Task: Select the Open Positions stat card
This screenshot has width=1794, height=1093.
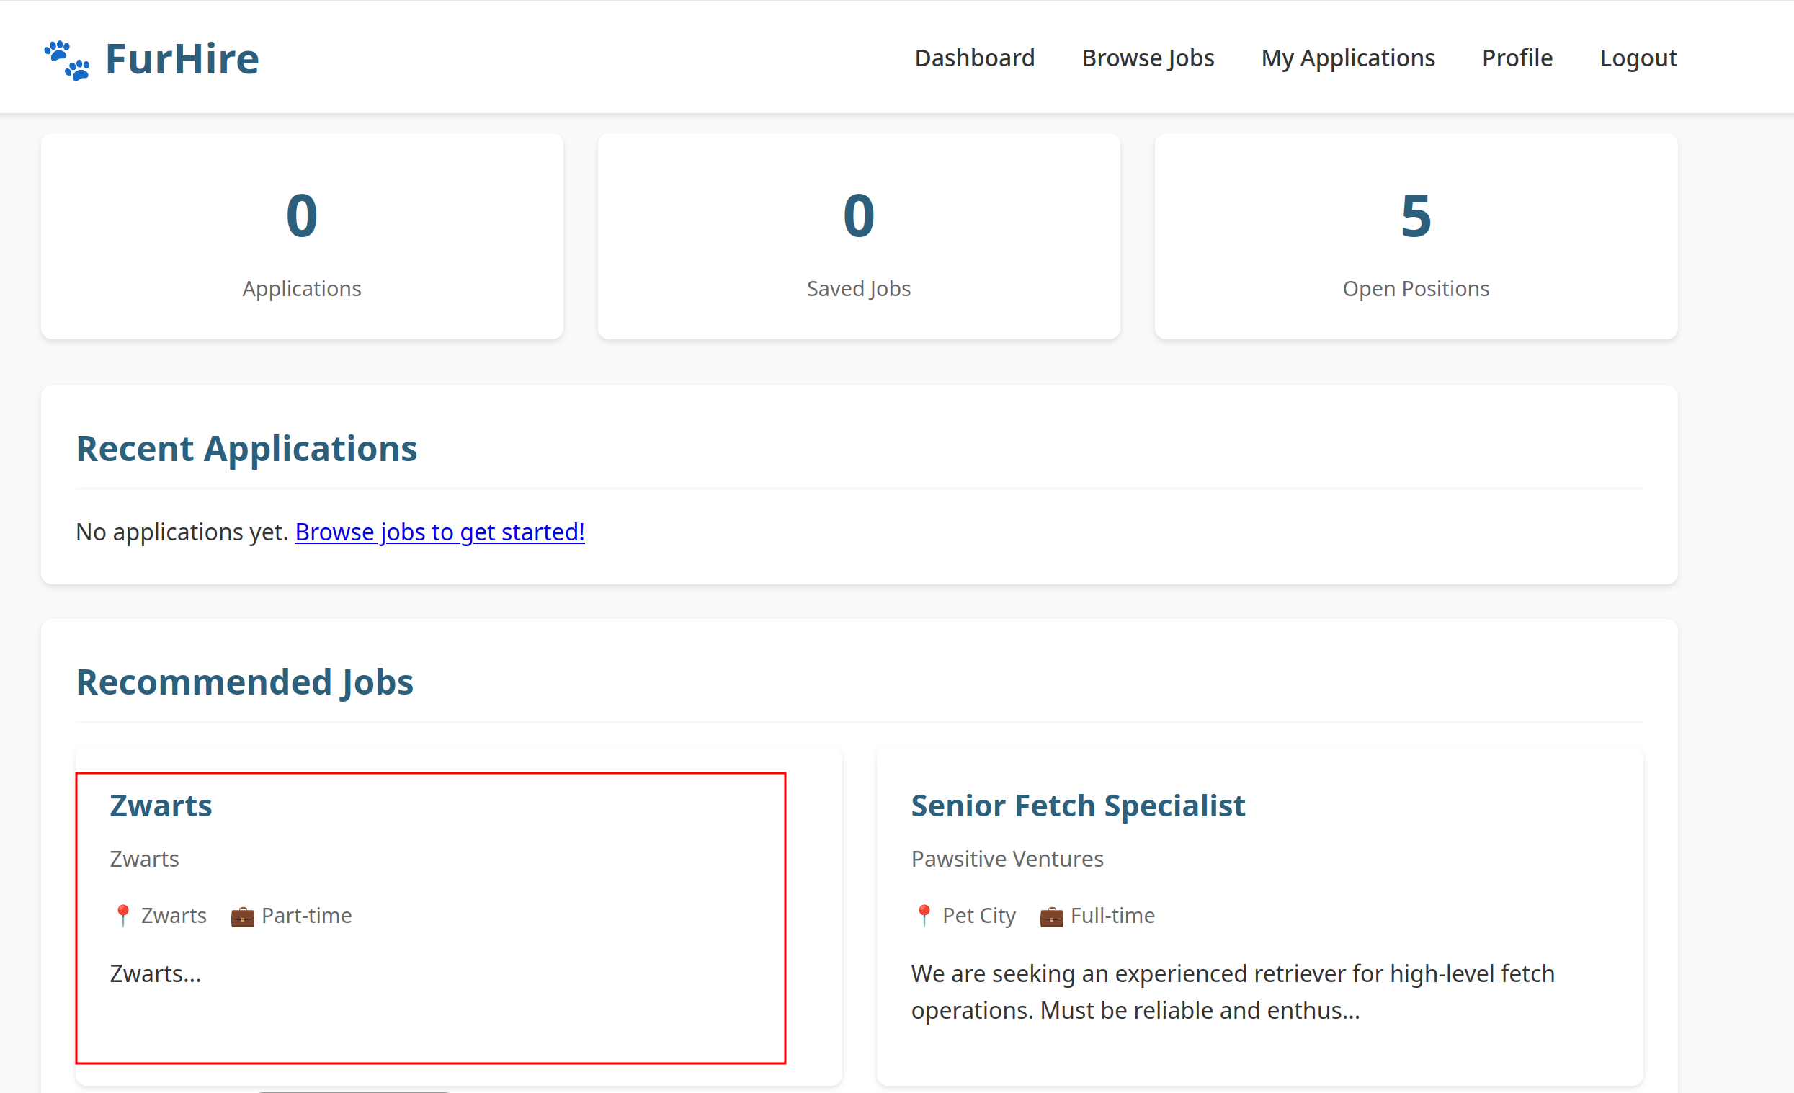Action: tap(1416, 236)
